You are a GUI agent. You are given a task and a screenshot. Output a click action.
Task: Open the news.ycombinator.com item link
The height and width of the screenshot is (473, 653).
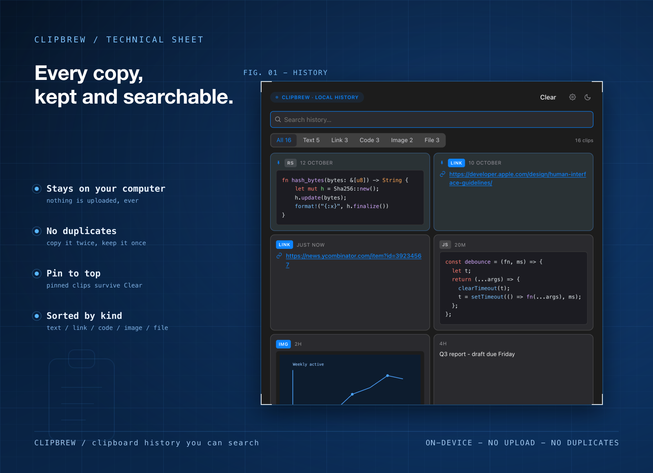click(x=353, y=260)
